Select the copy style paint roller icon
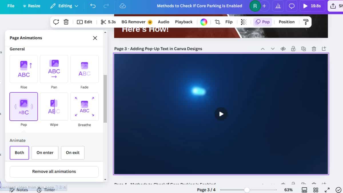Image resolution: width=343 pixels, height=193 pixels. coord(306,22)
